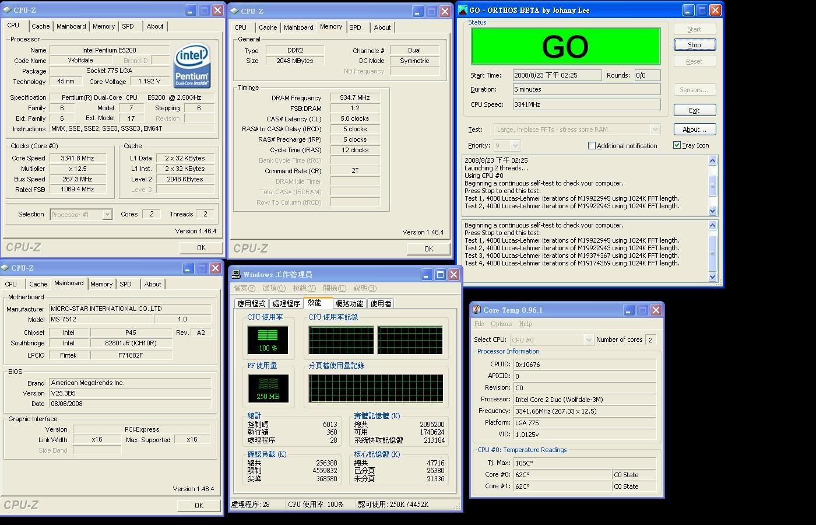Image resolution: width=816 pixels, height=525 pixels.
Task: Open the 選項(O) menu in Task Manager
Action: point(274,288)
